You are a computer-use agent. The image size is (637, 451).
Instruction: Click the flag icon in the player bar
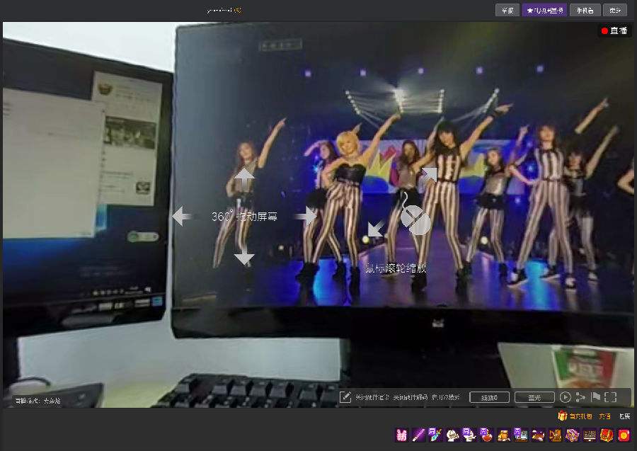click(x=595, y=396)
